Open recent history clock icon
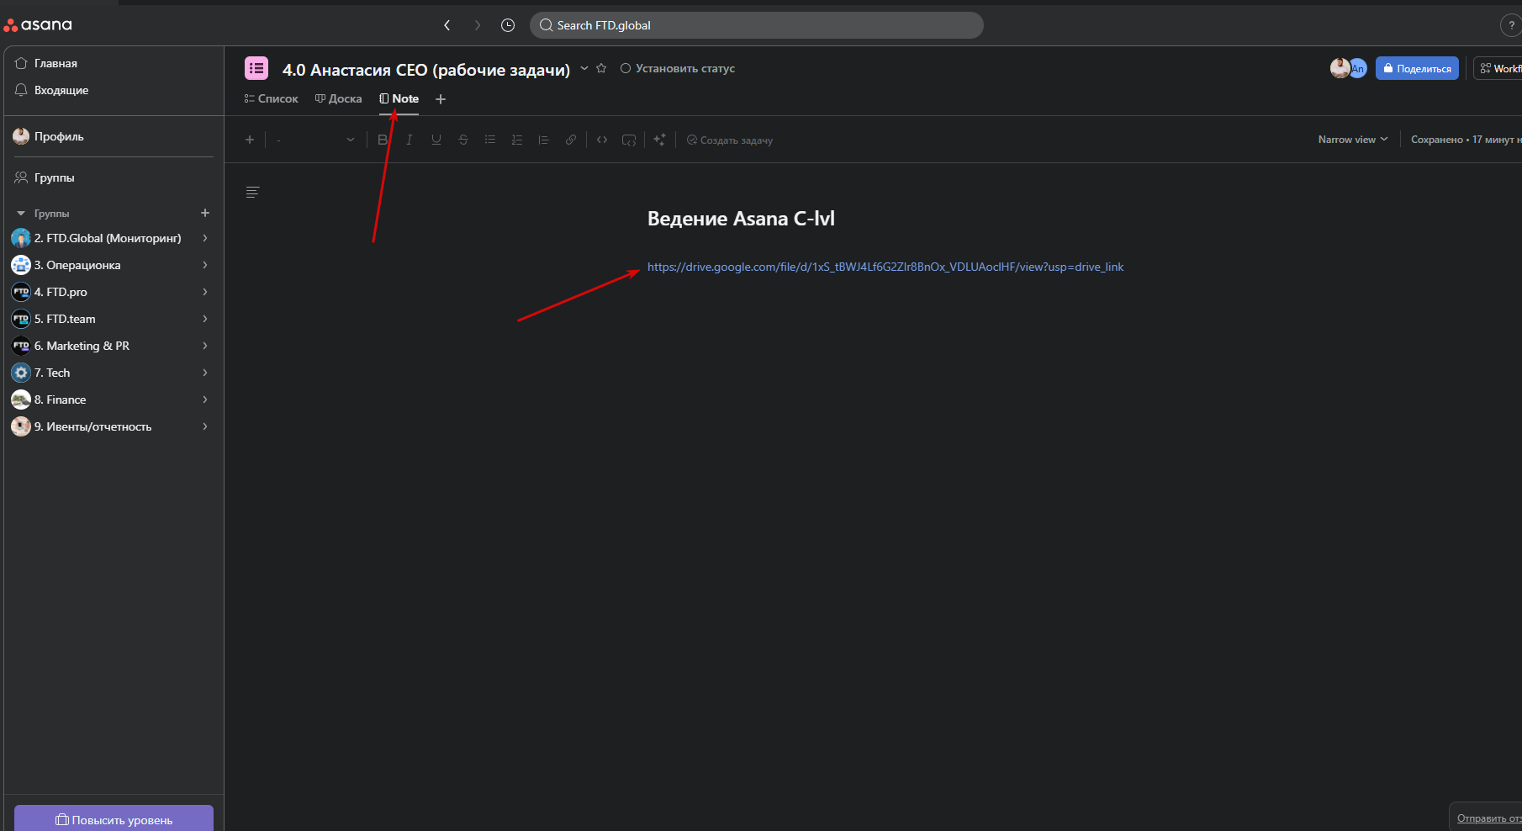This screenshot has height=831, width=1522. click(508, 25)
